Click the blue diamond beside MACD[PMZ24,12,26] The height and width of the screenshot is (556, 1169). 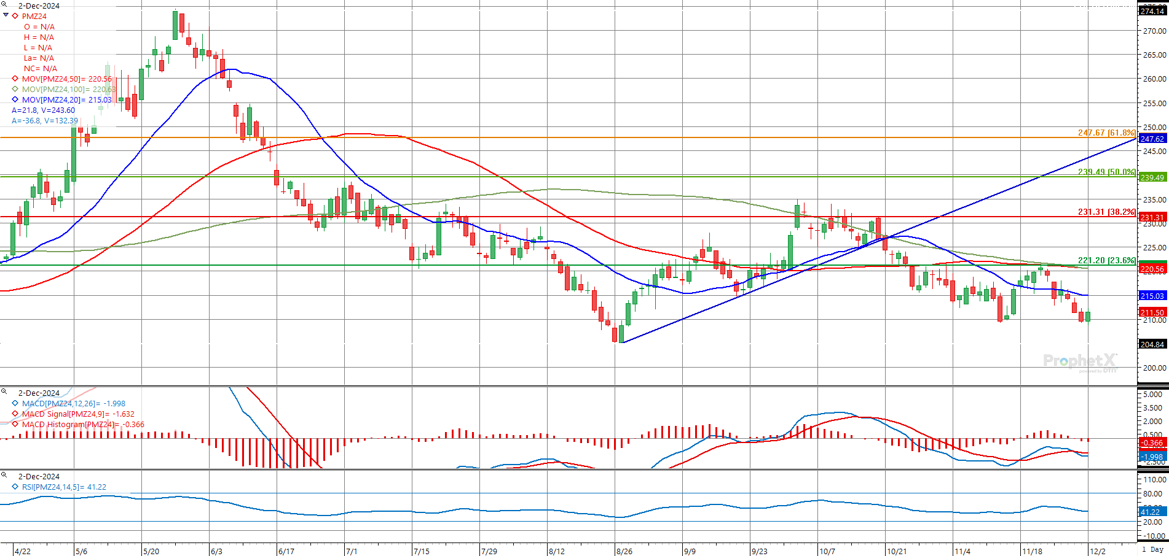tap(15, 403)
